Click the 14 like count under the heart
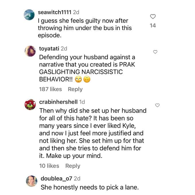This screenshot has height=195, width=195. 153,26
